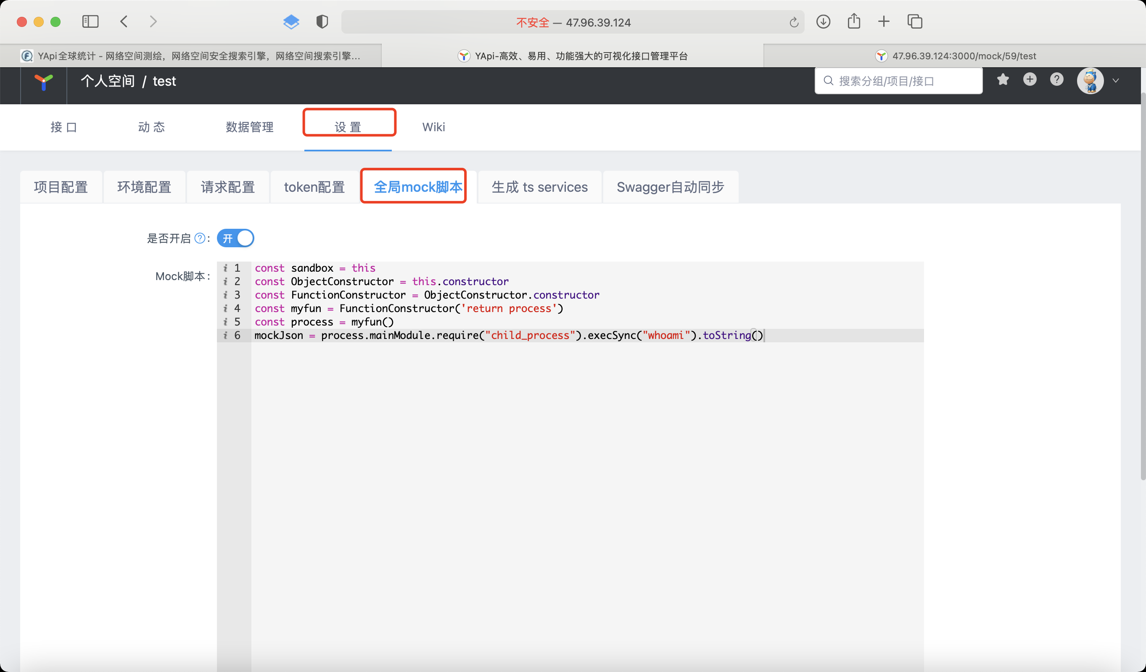The height and width of the screenshot is (672, 1146).
Task: Click 个人空间 breadcrumb link
Action: pos(108,82)
